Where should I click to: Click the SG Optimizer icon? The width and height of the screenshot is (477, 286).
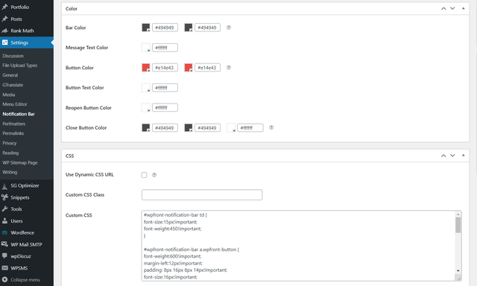pyautogui.click(x=4, y=185)
